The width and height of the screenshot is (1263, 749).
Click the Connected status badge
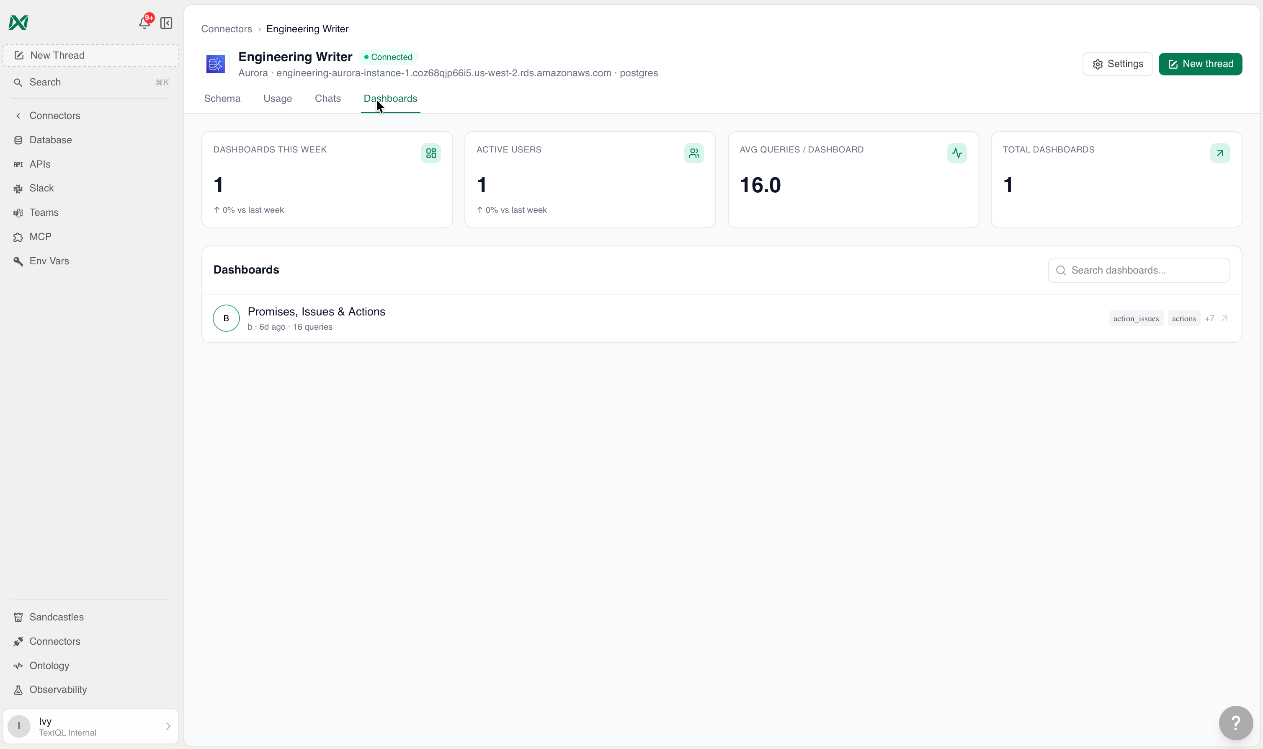388,57
